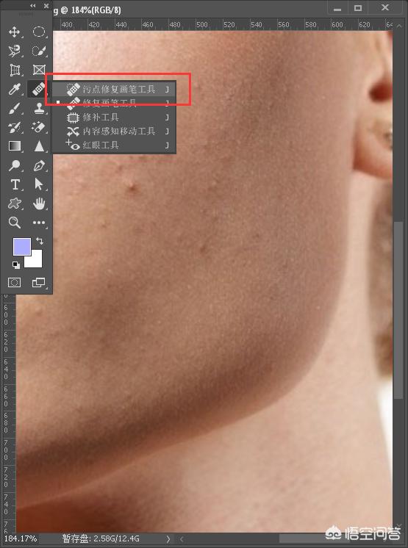The image size is (408, 548).
Task: Select the Gradient tool
Action: pyautogui.click(x=14, y=146)
